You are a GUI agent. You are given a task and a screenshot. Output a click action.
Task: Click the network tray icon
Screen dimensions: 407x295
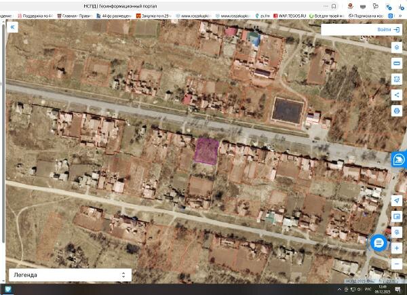(353, 290)
